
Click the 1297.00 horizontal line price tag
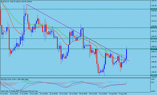click(153, 49)
